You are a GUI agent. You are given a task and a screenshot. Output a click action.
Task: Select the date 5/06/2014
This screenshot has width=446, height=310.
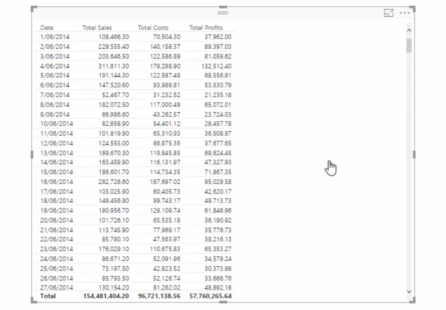(54, 75)
